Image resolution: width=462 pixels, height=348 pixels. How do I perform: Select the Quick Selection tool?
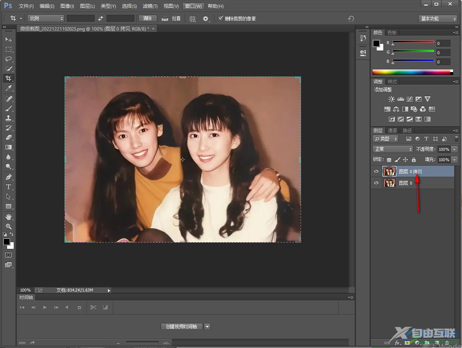8,69
